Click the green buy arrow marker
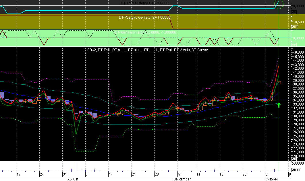Screen dimensions: 305x181 (279, 105)
